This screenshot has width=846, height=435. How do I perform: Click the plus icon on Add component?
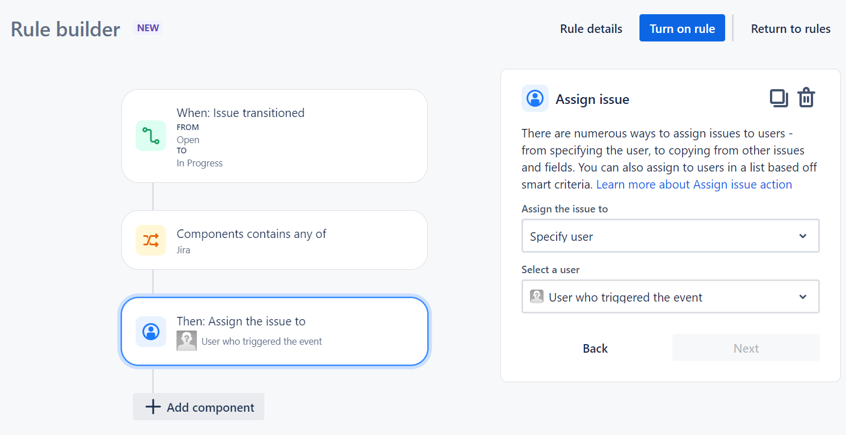point(153,407)
